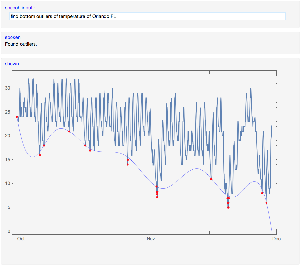301x266 pixels.
Task: Click the '15' y-axis tick label
Action: tap(8, 159)
